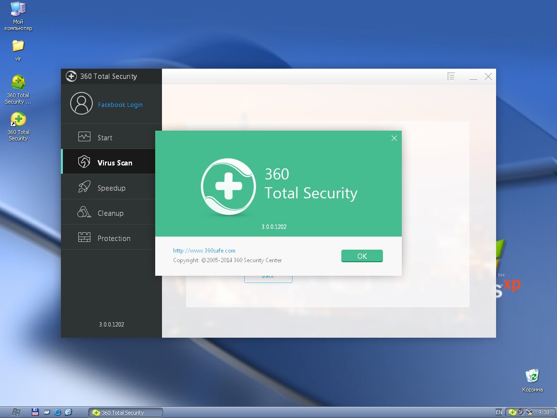Click version 3.0.0.1202 in the sidebar
557x418 pixels.
point(112,325)
